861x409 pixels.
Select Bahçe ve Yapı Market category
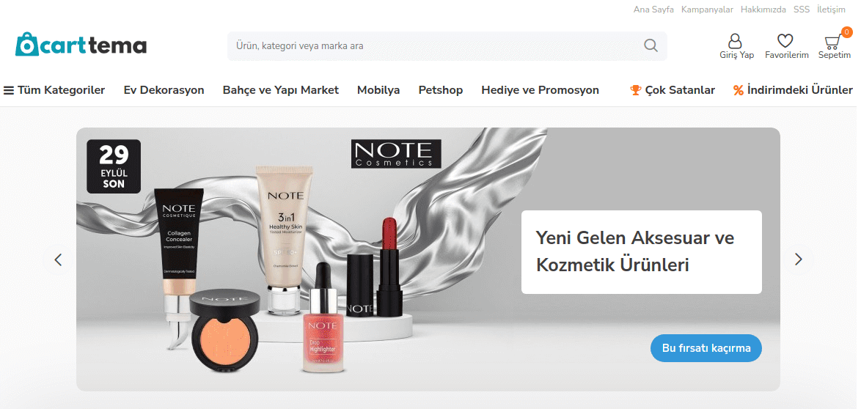coord(281,90)
